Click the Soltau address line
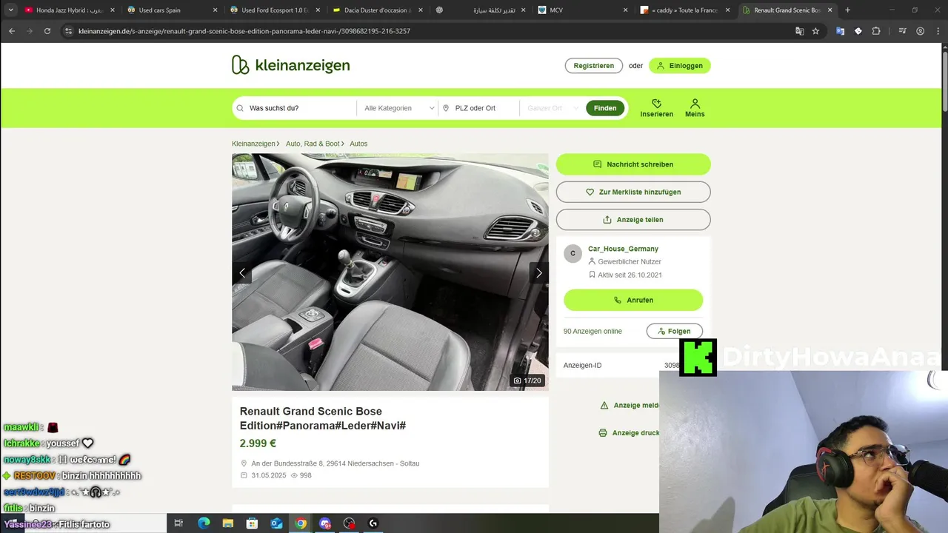This screenshot has height=533, width=948. pyautogui.click(x=336, y=463)
